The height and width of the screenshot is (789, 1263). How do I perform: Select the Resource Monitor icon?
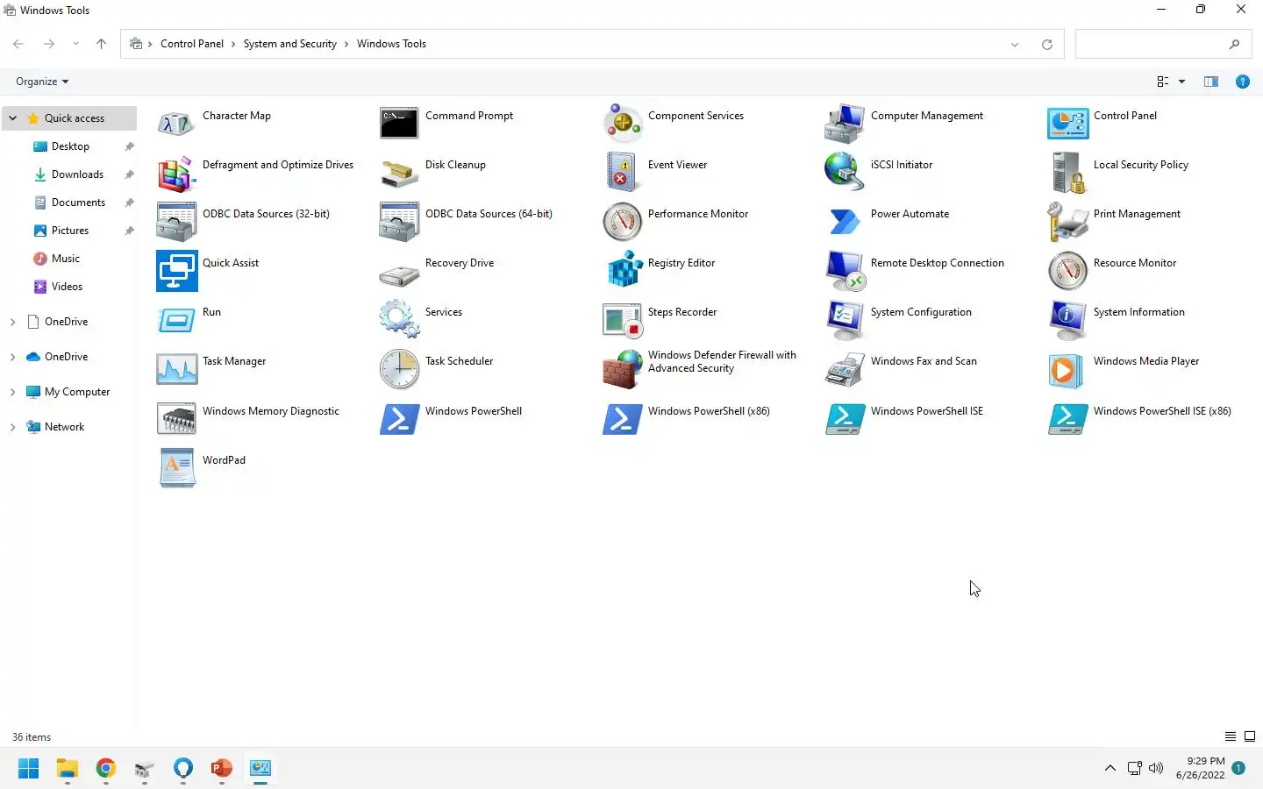click(1067, 271)
